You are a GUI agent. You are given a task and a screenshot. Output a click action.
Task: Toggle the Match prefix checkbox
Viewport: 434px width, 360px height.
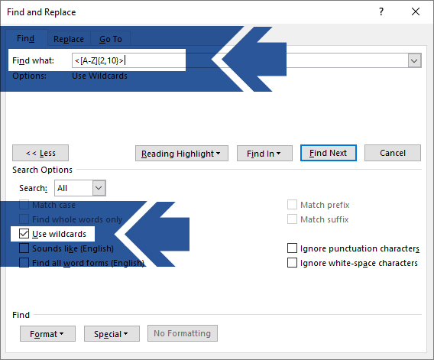coord(292,205)
